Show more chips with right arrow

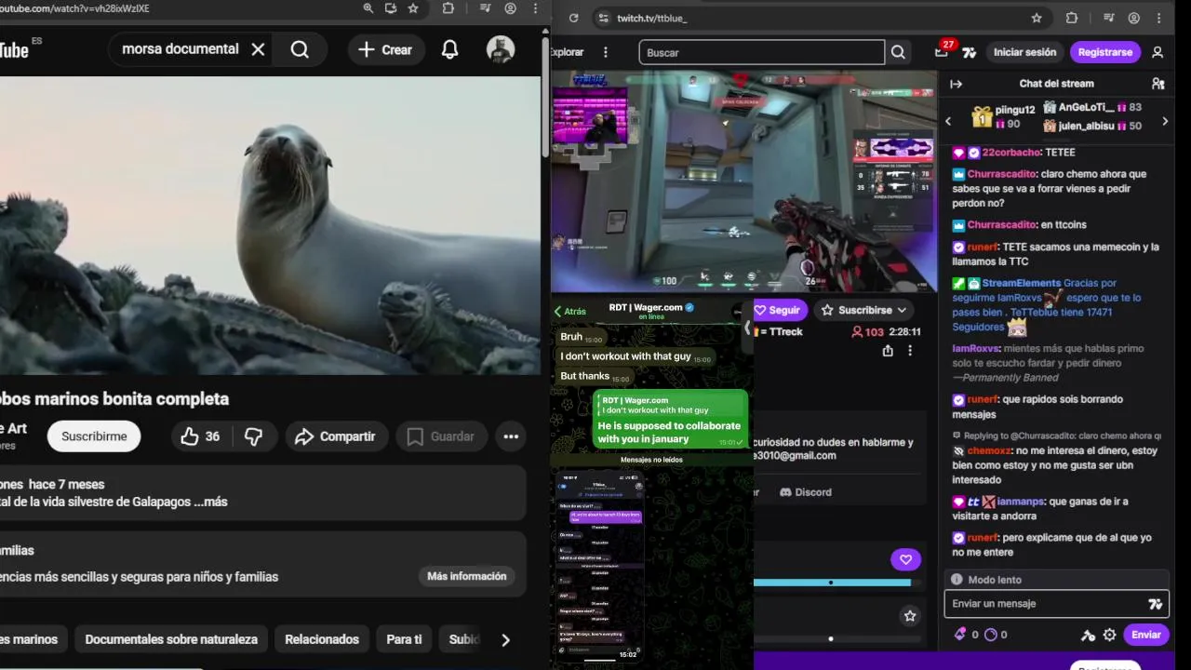click(x=505, y=639)
